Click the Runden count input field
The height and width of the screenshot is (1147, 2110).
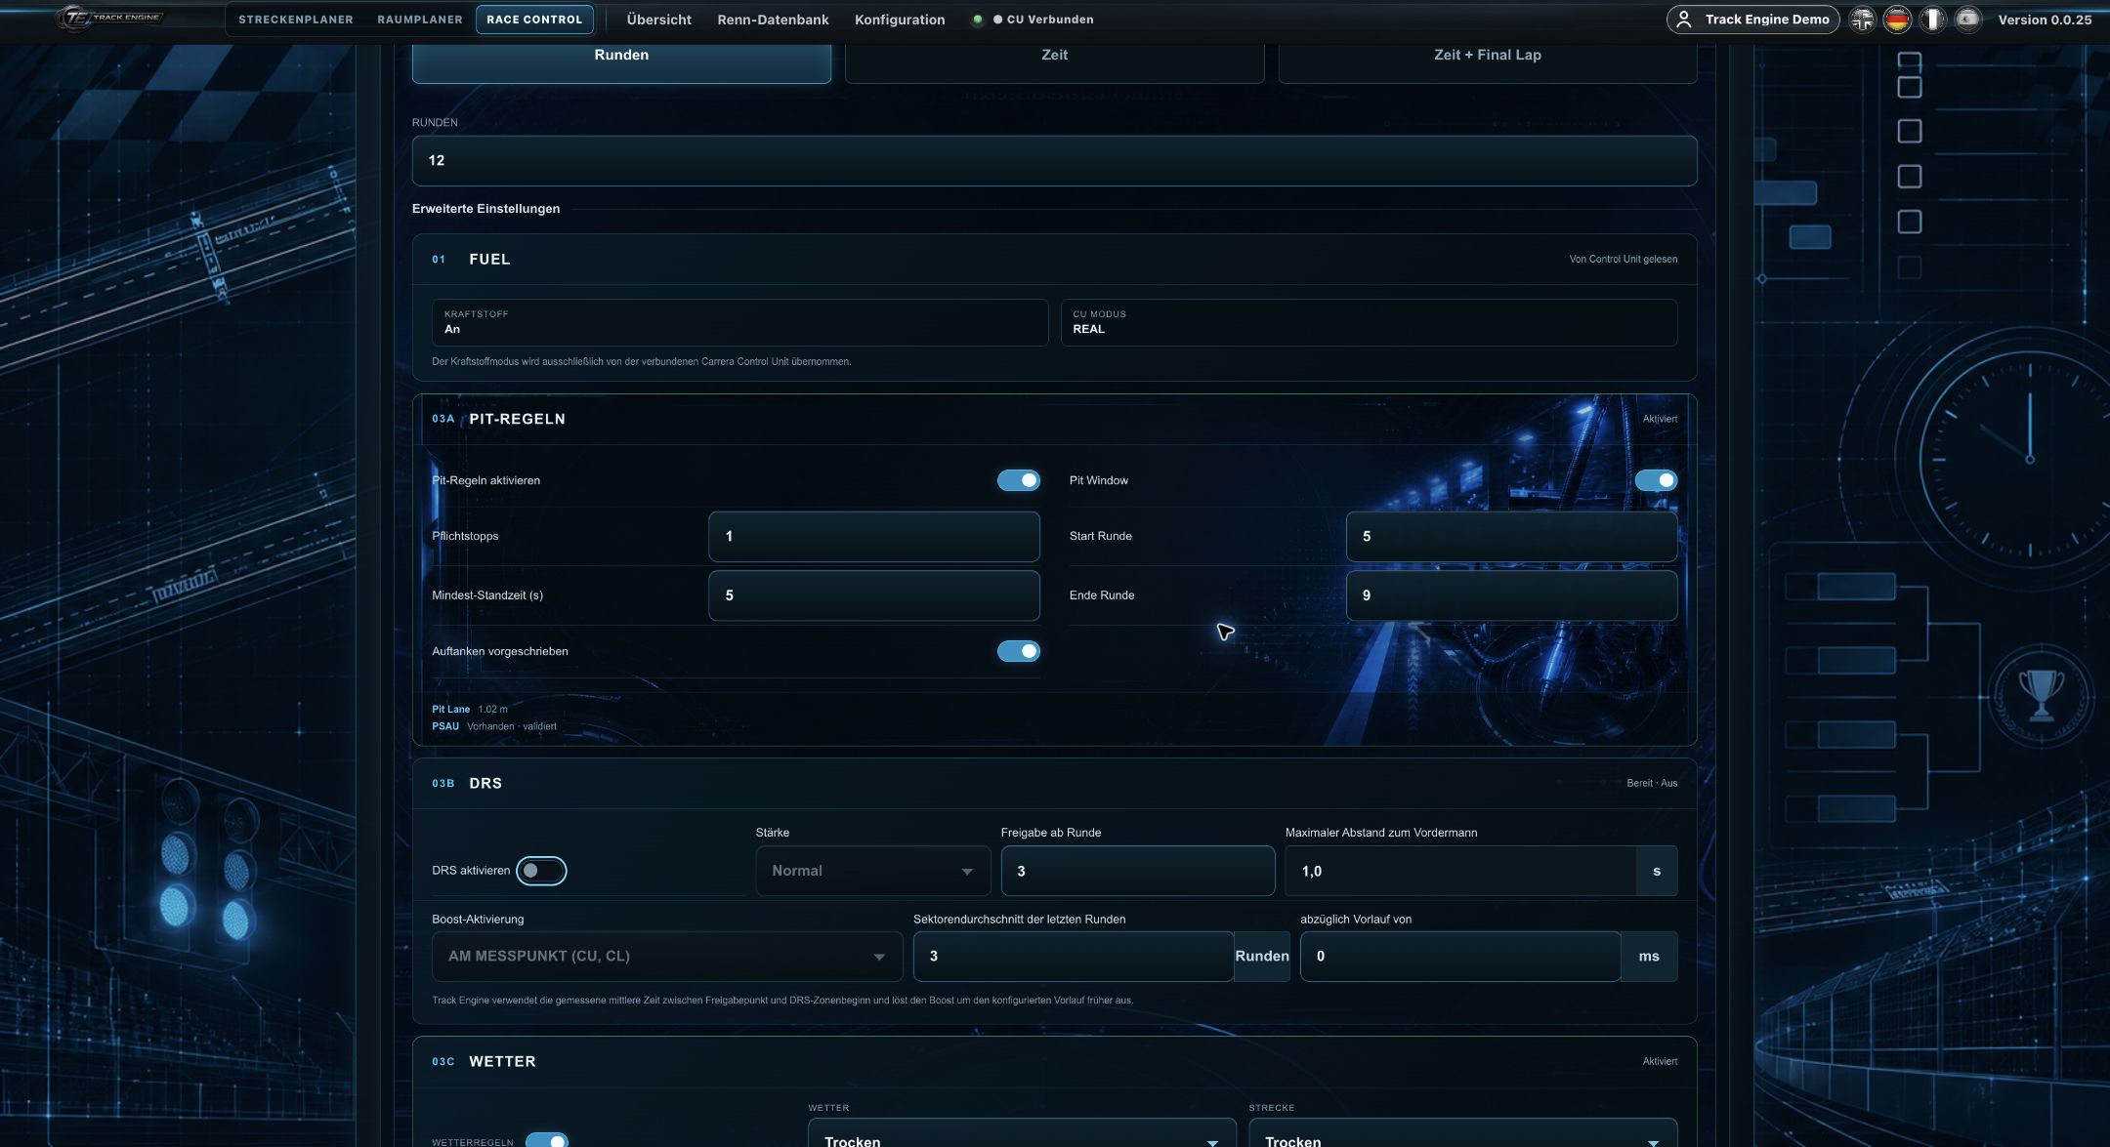pos(1054,161)
